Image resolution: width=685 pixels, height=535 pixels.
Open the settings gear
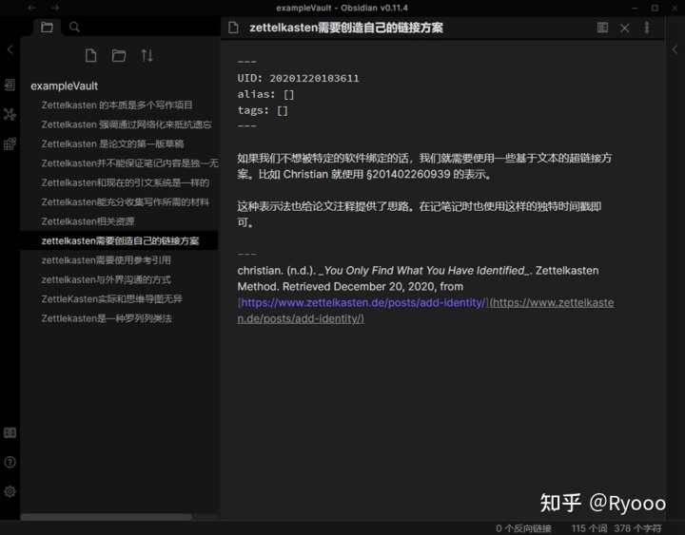pos(10,491)
